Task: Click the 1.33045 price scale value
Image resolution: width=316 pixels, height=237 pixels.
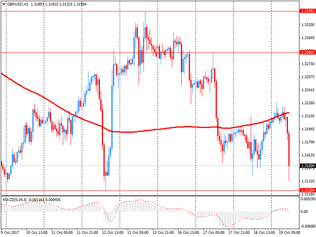Action: point(308,38)
